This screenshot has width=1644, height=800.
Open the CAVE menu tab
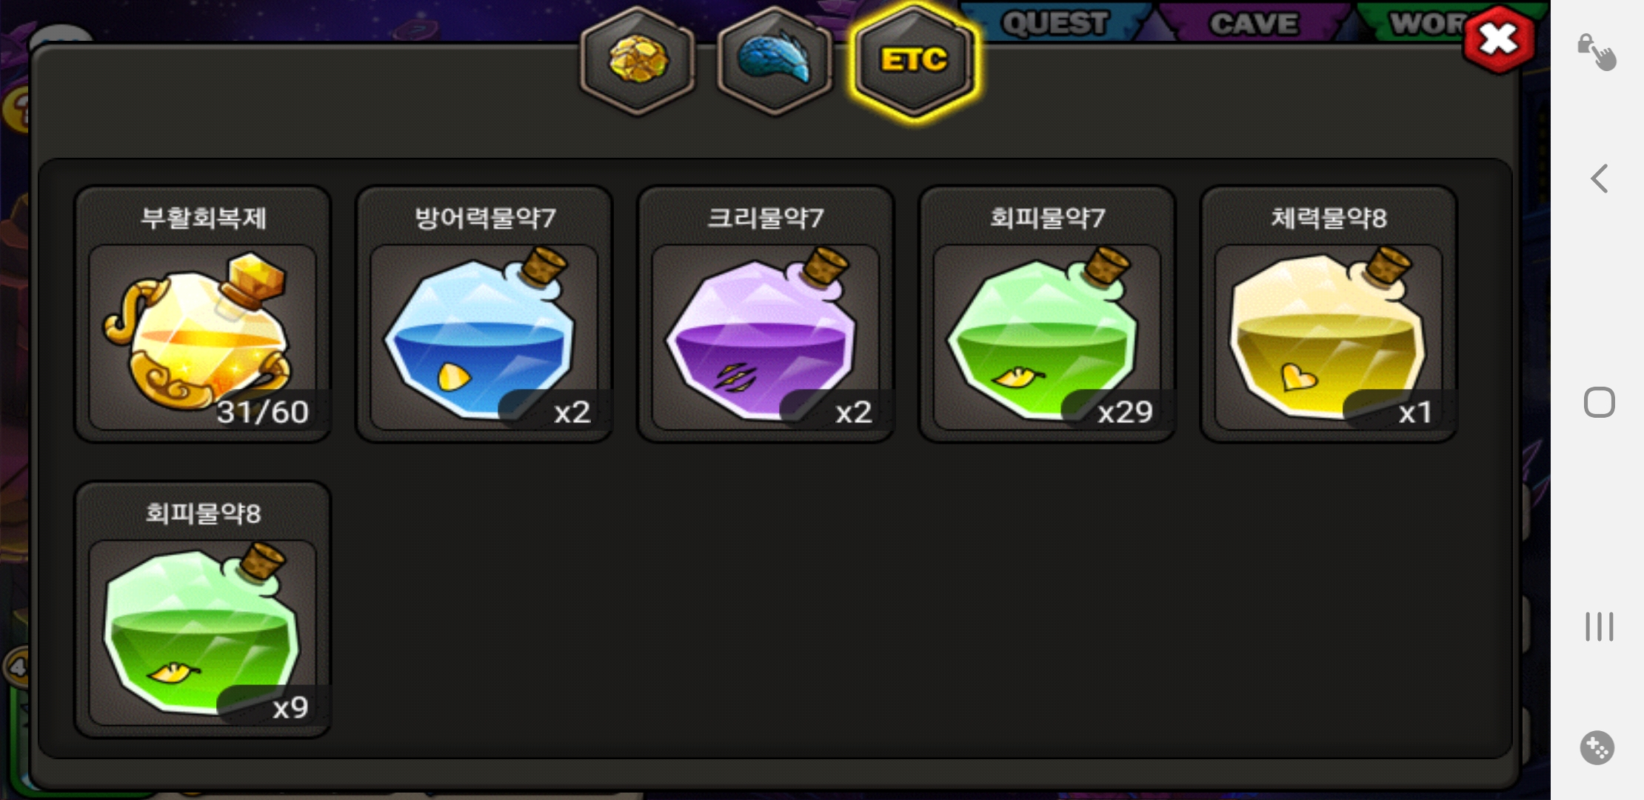point(1254,23)
